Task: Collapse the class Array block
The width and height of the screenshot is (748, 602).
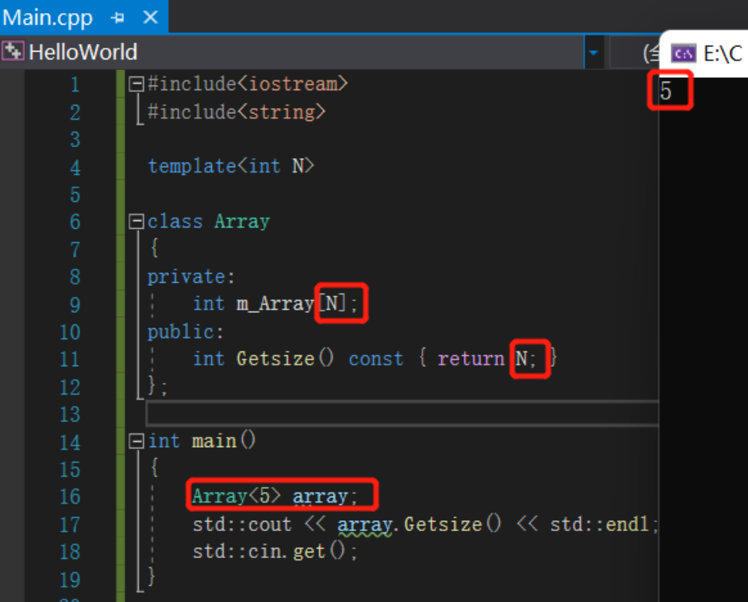Action: coord(136,221)
